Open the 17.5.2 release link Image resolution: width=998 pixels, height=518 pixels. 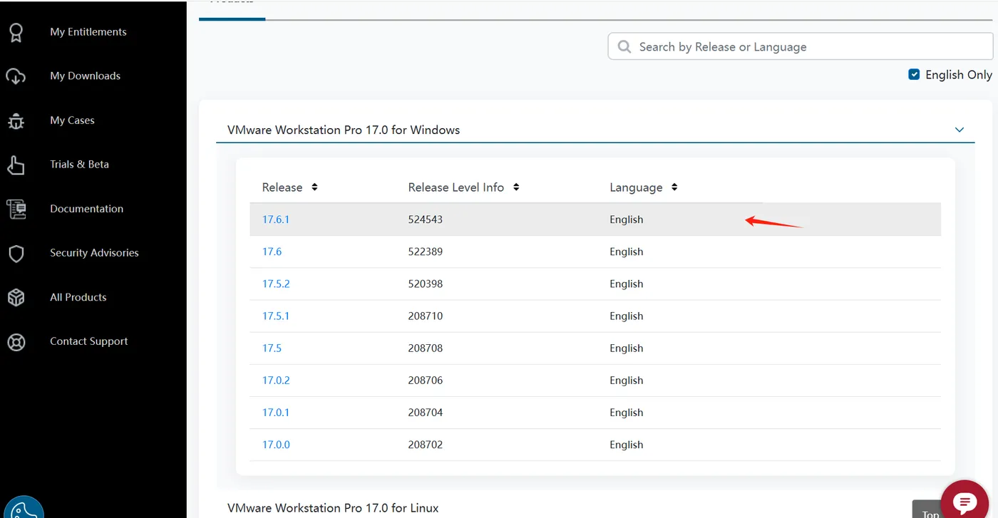tap(275, 284)
